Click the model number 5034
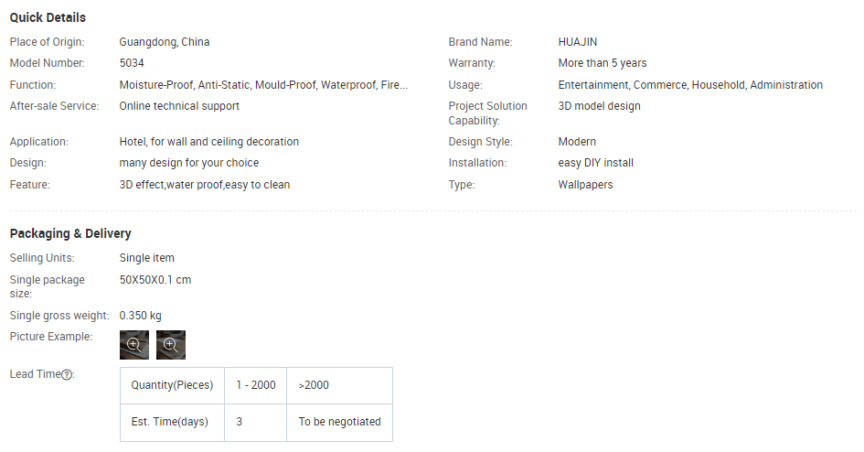The height and width of the screenshot is (452, 864). click(x=132, y=63)
